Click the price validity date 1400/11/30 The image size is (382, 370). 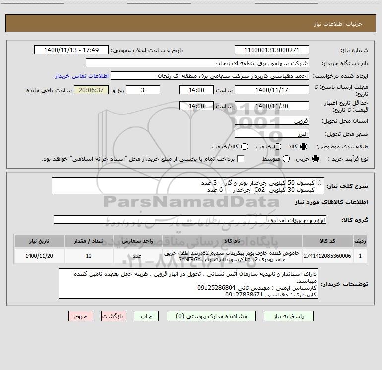click(272, 106)
